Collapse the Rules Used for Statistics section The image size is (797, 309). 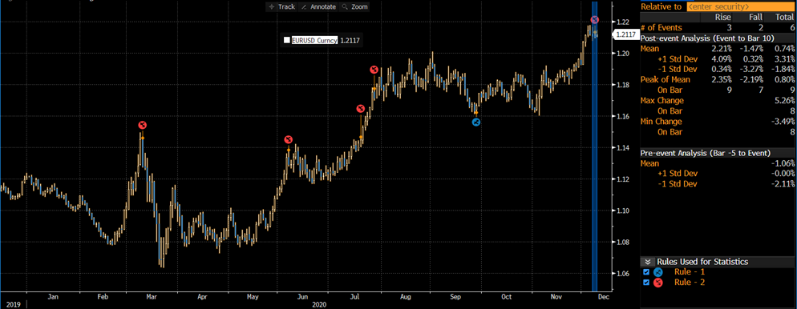tap(647, 262)
